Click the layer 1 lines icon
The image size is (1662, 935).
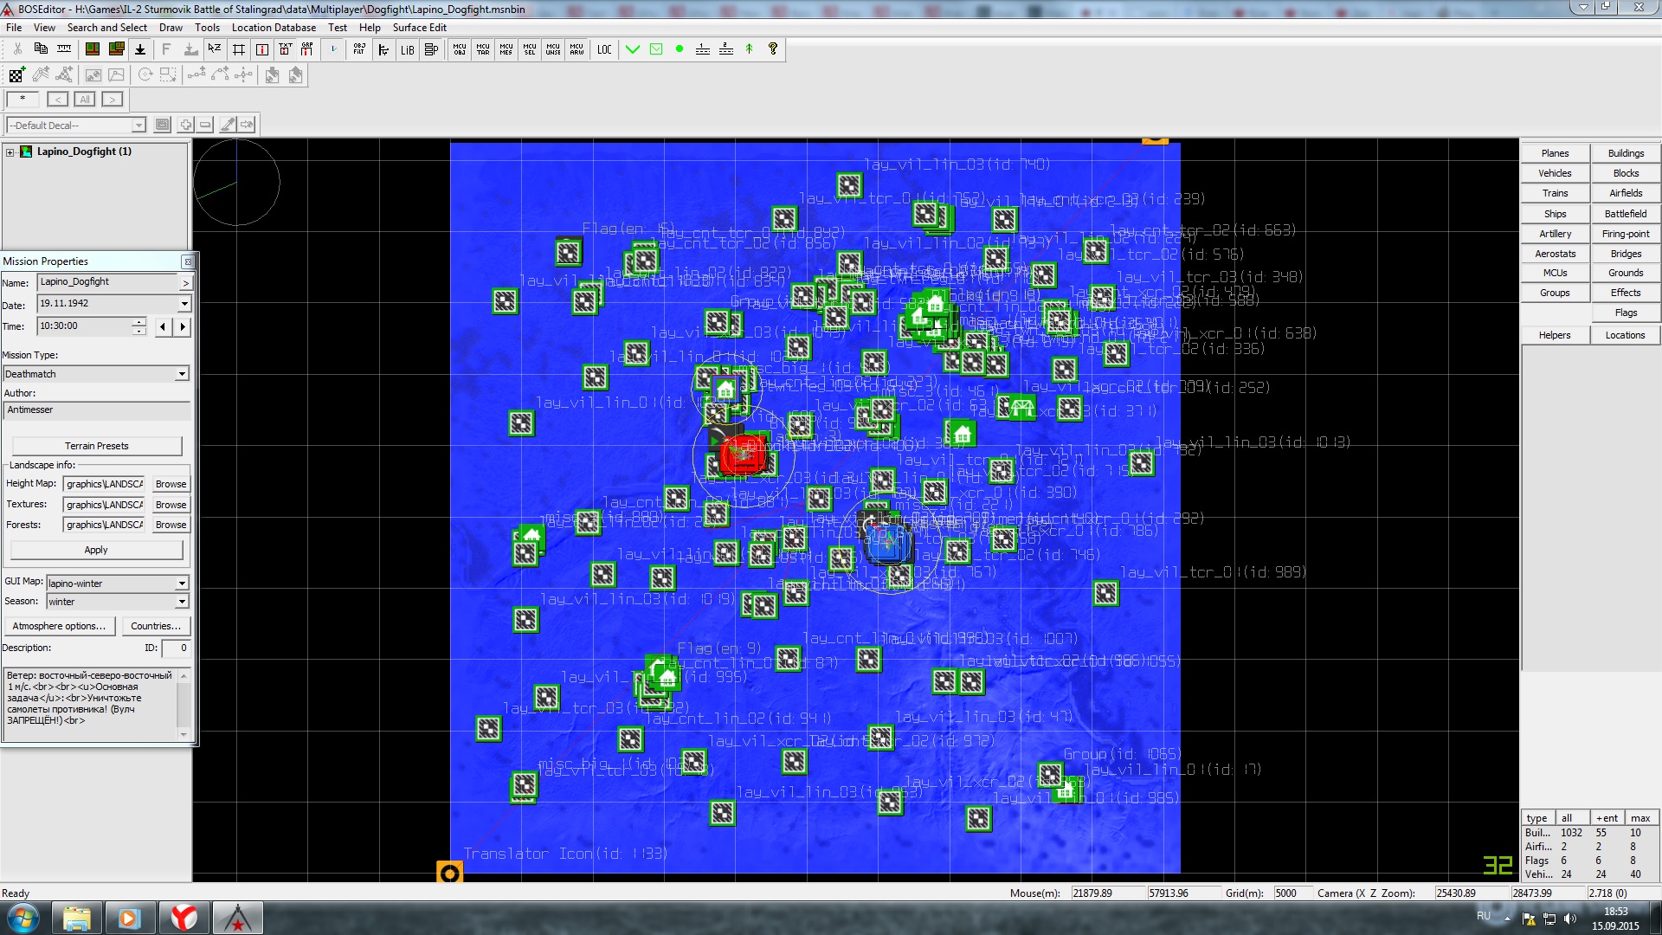(703, 49)
